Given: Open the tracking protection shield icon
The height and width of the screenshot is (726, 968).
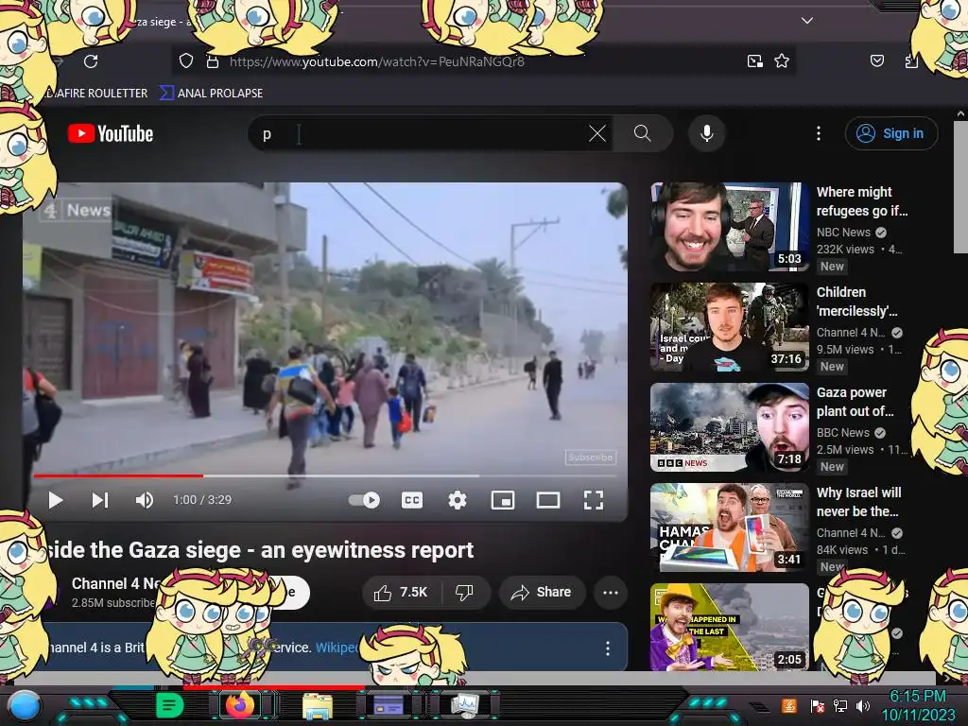Looking at the screenshot, I should pyautogui.click(x=186, y=61).
